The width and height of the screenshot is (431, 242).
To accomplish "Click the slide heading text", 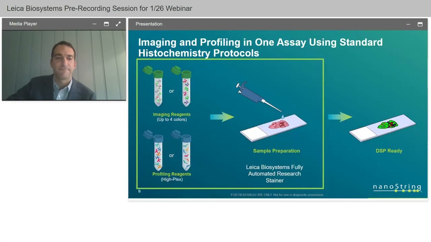I will (x=260, y=47).
